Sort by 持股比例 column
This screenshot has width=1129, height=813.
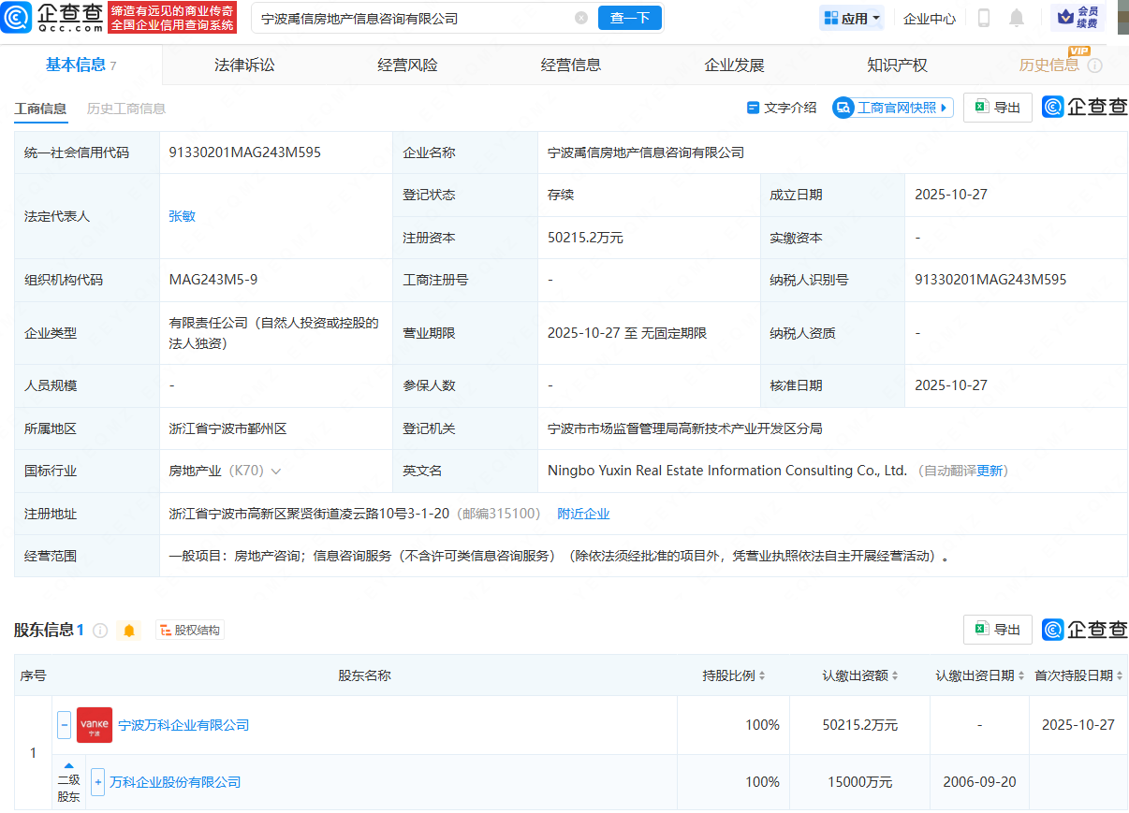pos(734,675)
